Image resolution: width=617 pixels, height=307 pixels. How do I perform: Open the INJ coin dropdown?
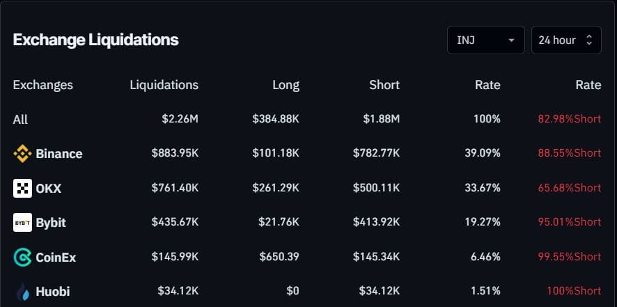485,40
